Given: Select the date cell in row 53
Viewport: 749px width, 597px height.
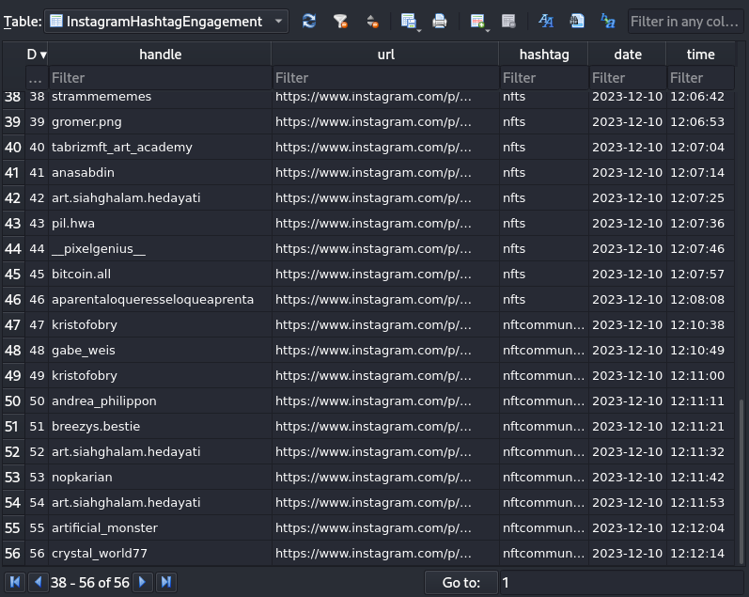Looking at the screenshot, I should tap(628, 477).
